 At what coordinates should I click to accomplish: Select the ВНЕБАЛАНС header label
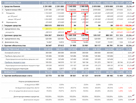pos(10,72)
